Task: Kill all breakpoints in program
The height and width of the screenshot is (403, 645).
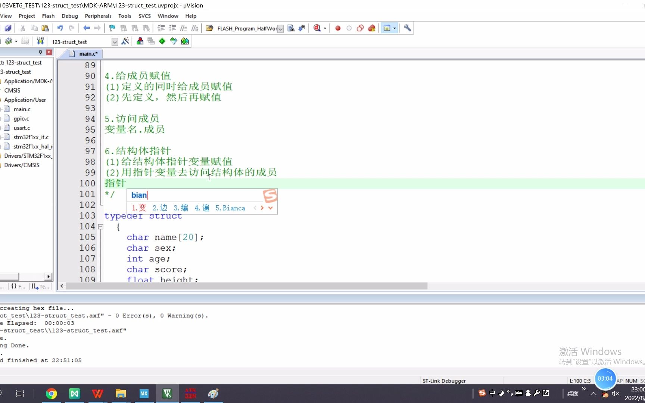Action: click(x=371, y=28)
